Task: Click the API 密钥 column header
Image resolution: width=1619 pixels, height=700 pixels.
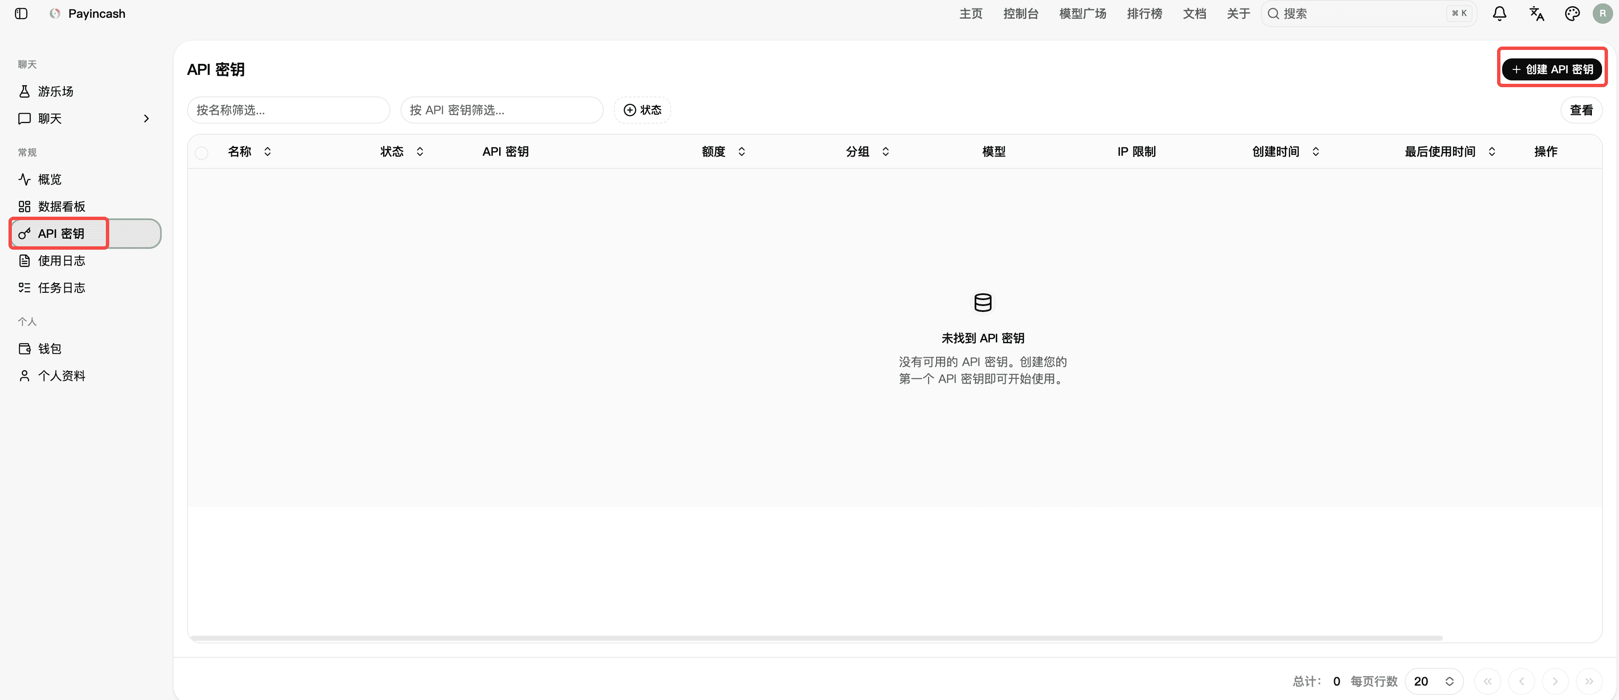Action: pyautogui.click(x=506, y=152)
